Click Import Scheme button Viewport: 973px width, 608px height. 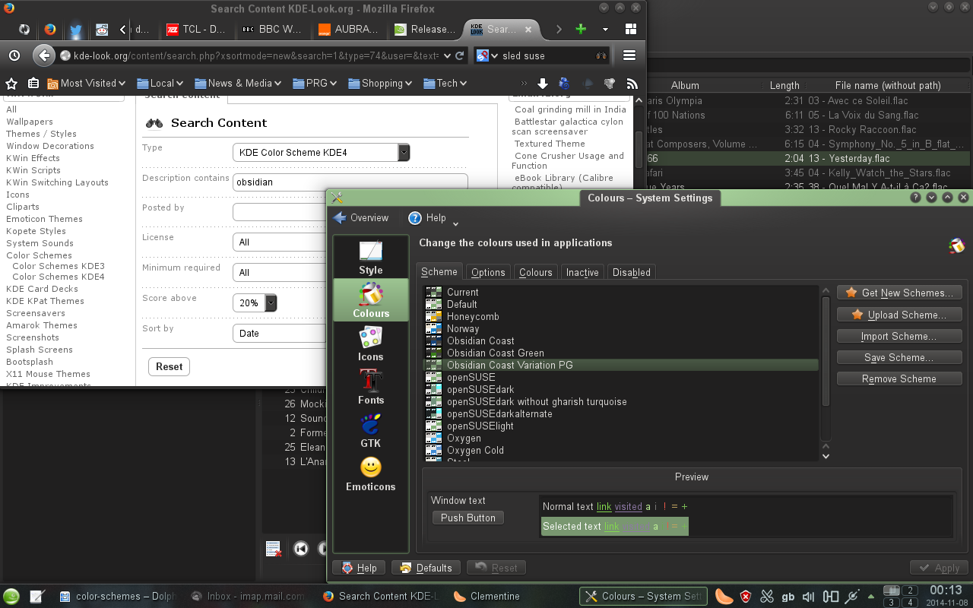899,336
